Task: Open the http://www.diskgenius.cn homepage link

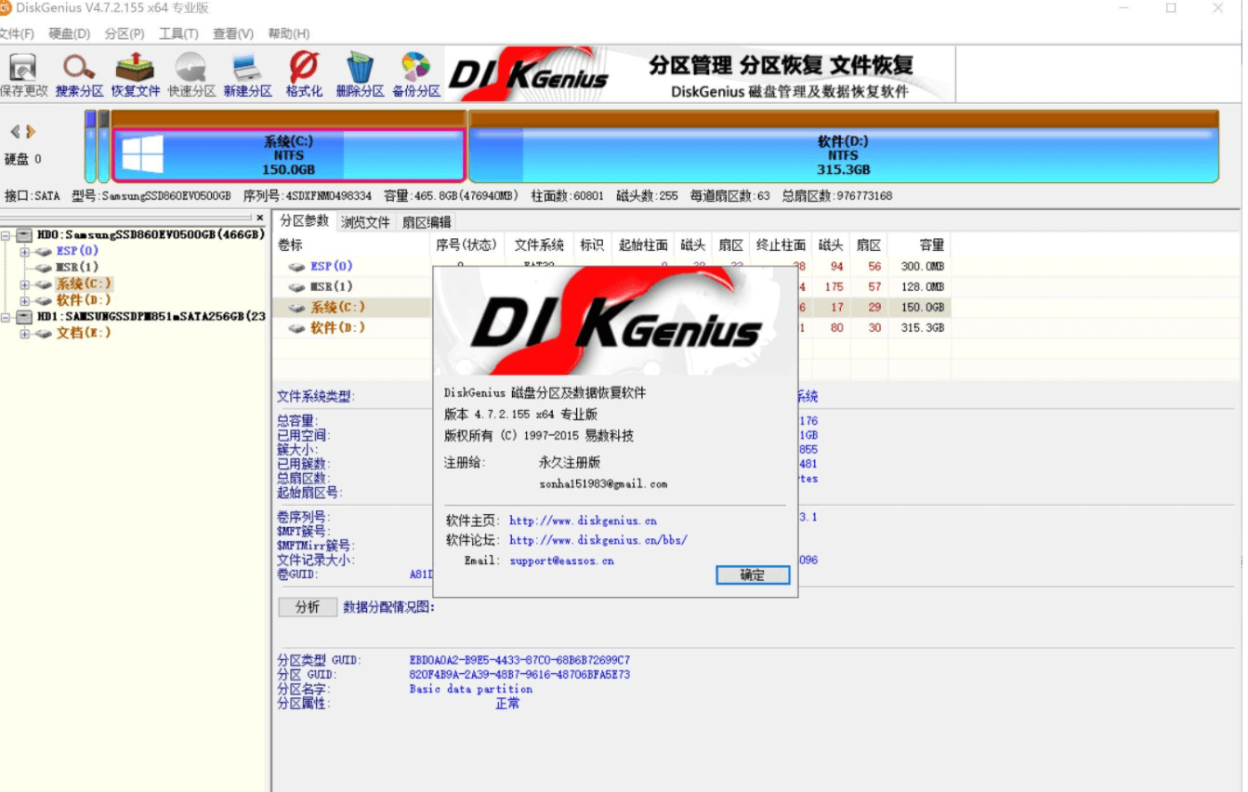Action: pos(583,521)
